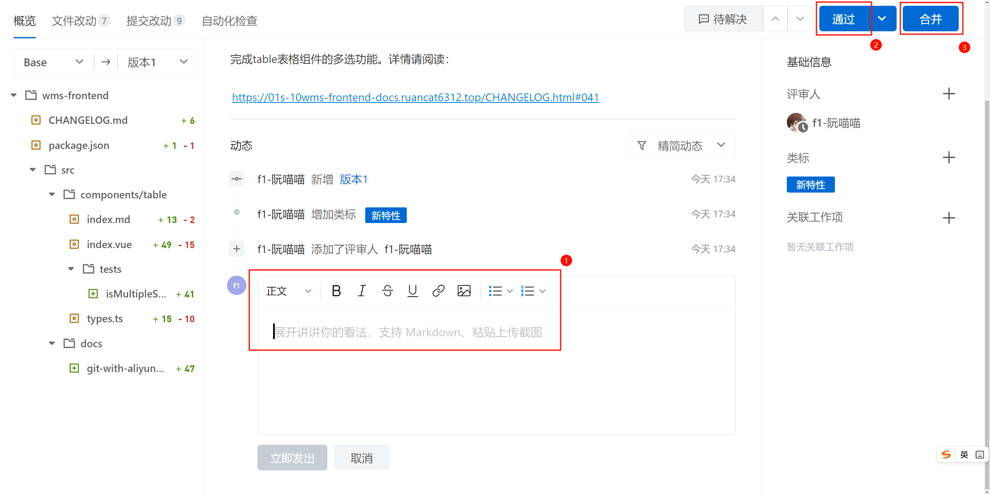The image size is (990, 495).
Task: Toggle bold formatting in comment editor
Action: (x=336, y=291)
